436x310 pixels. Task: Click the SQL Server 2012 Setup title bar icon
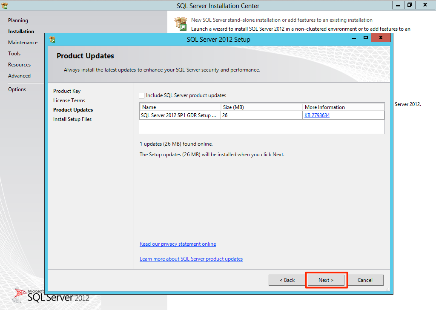(52, 40)
